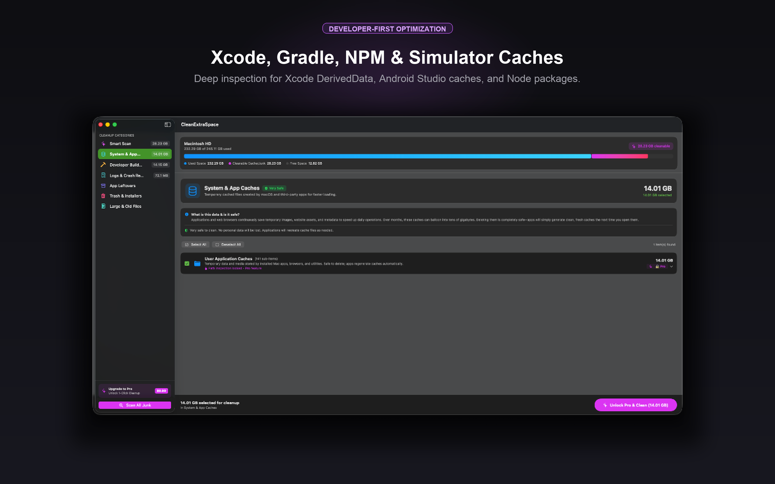Click the '1 item(s) found' text
775x484 pixels.
coord(664,245)
